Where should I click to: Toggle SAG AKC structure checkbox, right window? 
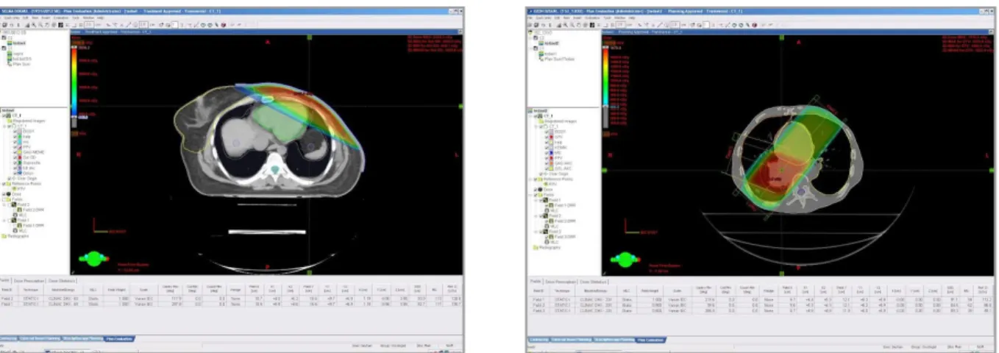click(x=547, y=163)
